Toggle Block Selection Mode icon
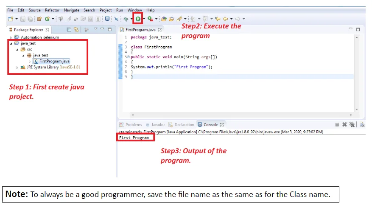Image resolution: width=372 pixels, height=211 pixels. (90, 19)
